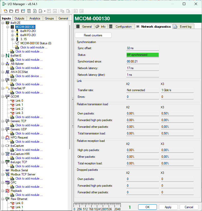Click the GCOM interface icon

tap(7, 97)
